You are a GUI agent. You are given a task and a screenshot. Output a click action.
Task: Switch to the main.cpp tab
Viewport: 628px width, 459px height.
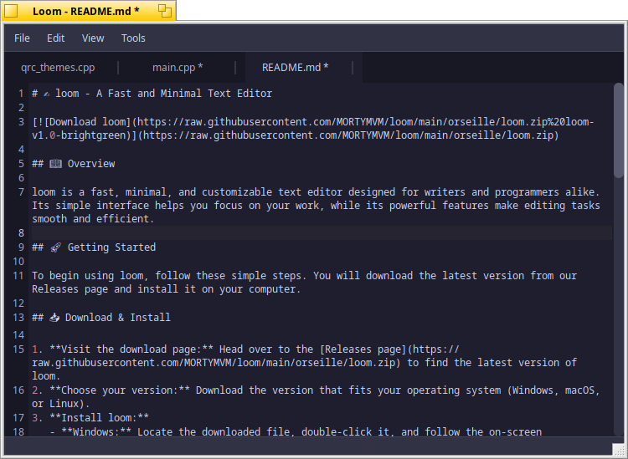coord(178,67)
